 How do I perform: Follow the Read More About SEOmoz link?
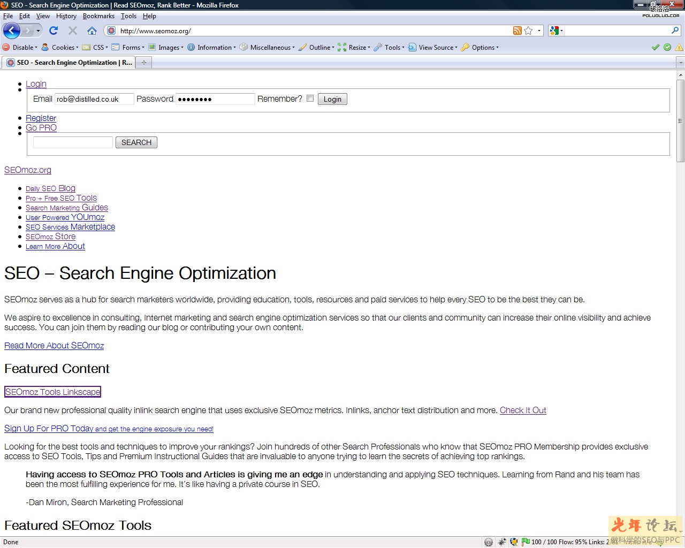point(54,346)
